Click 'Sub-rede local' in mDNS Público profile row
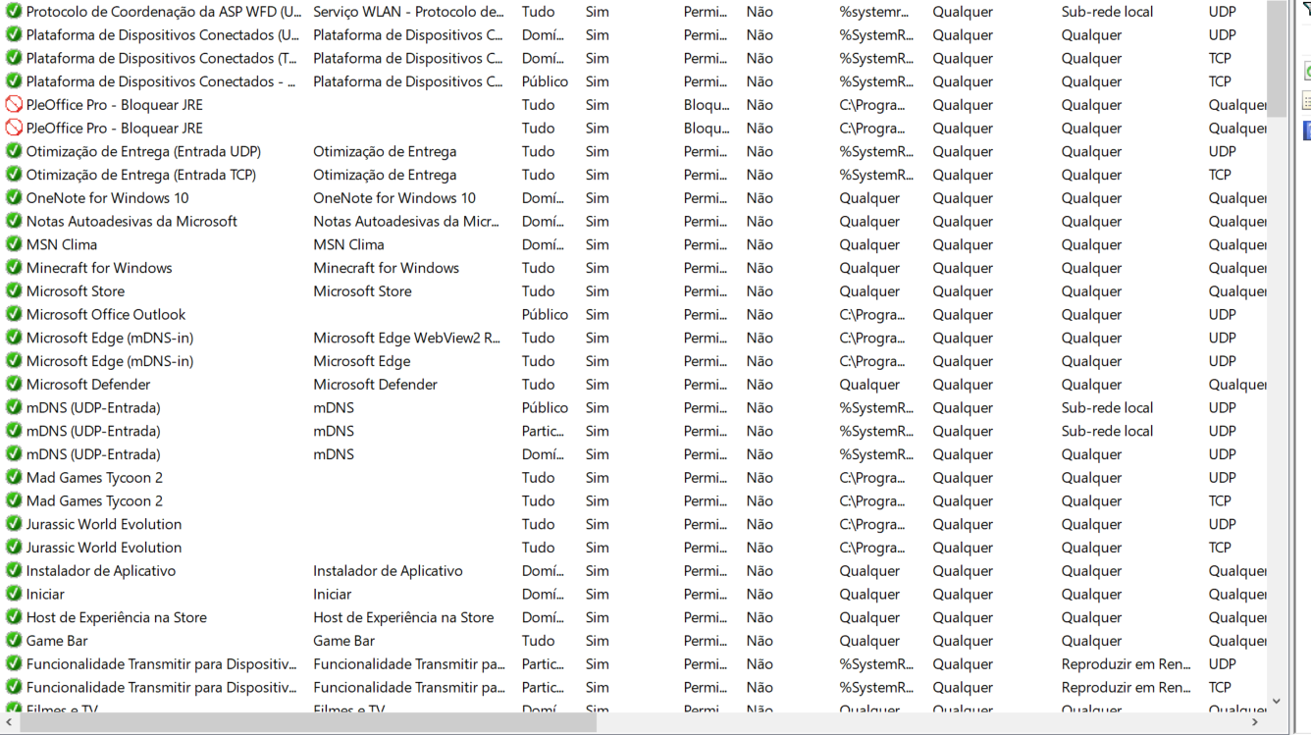This screenshot has width=1311, height=735. tap(1107, 408)
